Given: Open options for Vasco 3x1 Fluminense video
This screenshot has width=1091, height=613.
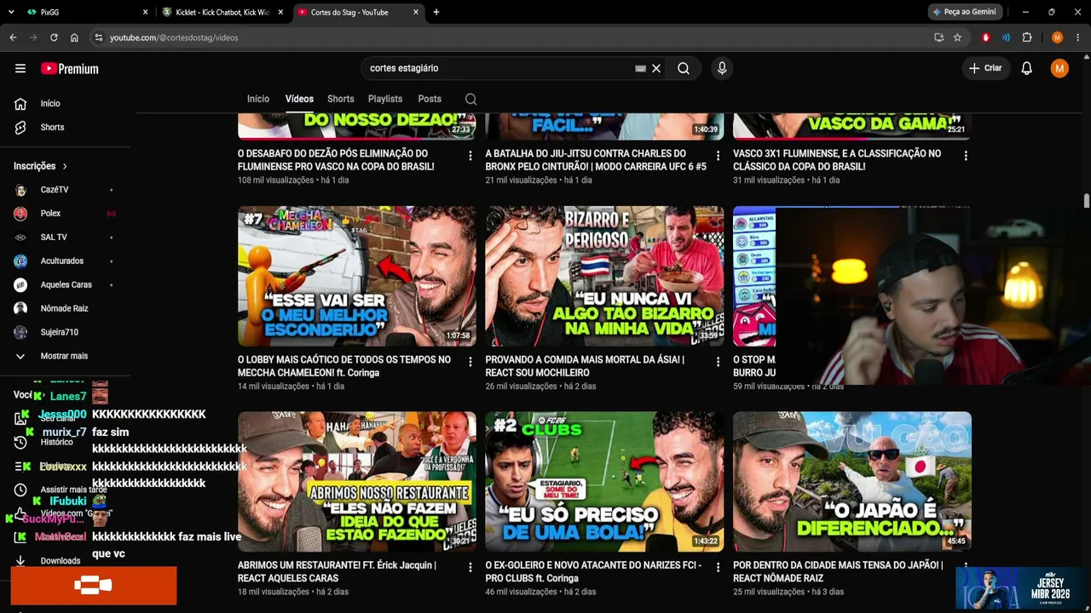Looking at the screenshot, I should 966,156.
